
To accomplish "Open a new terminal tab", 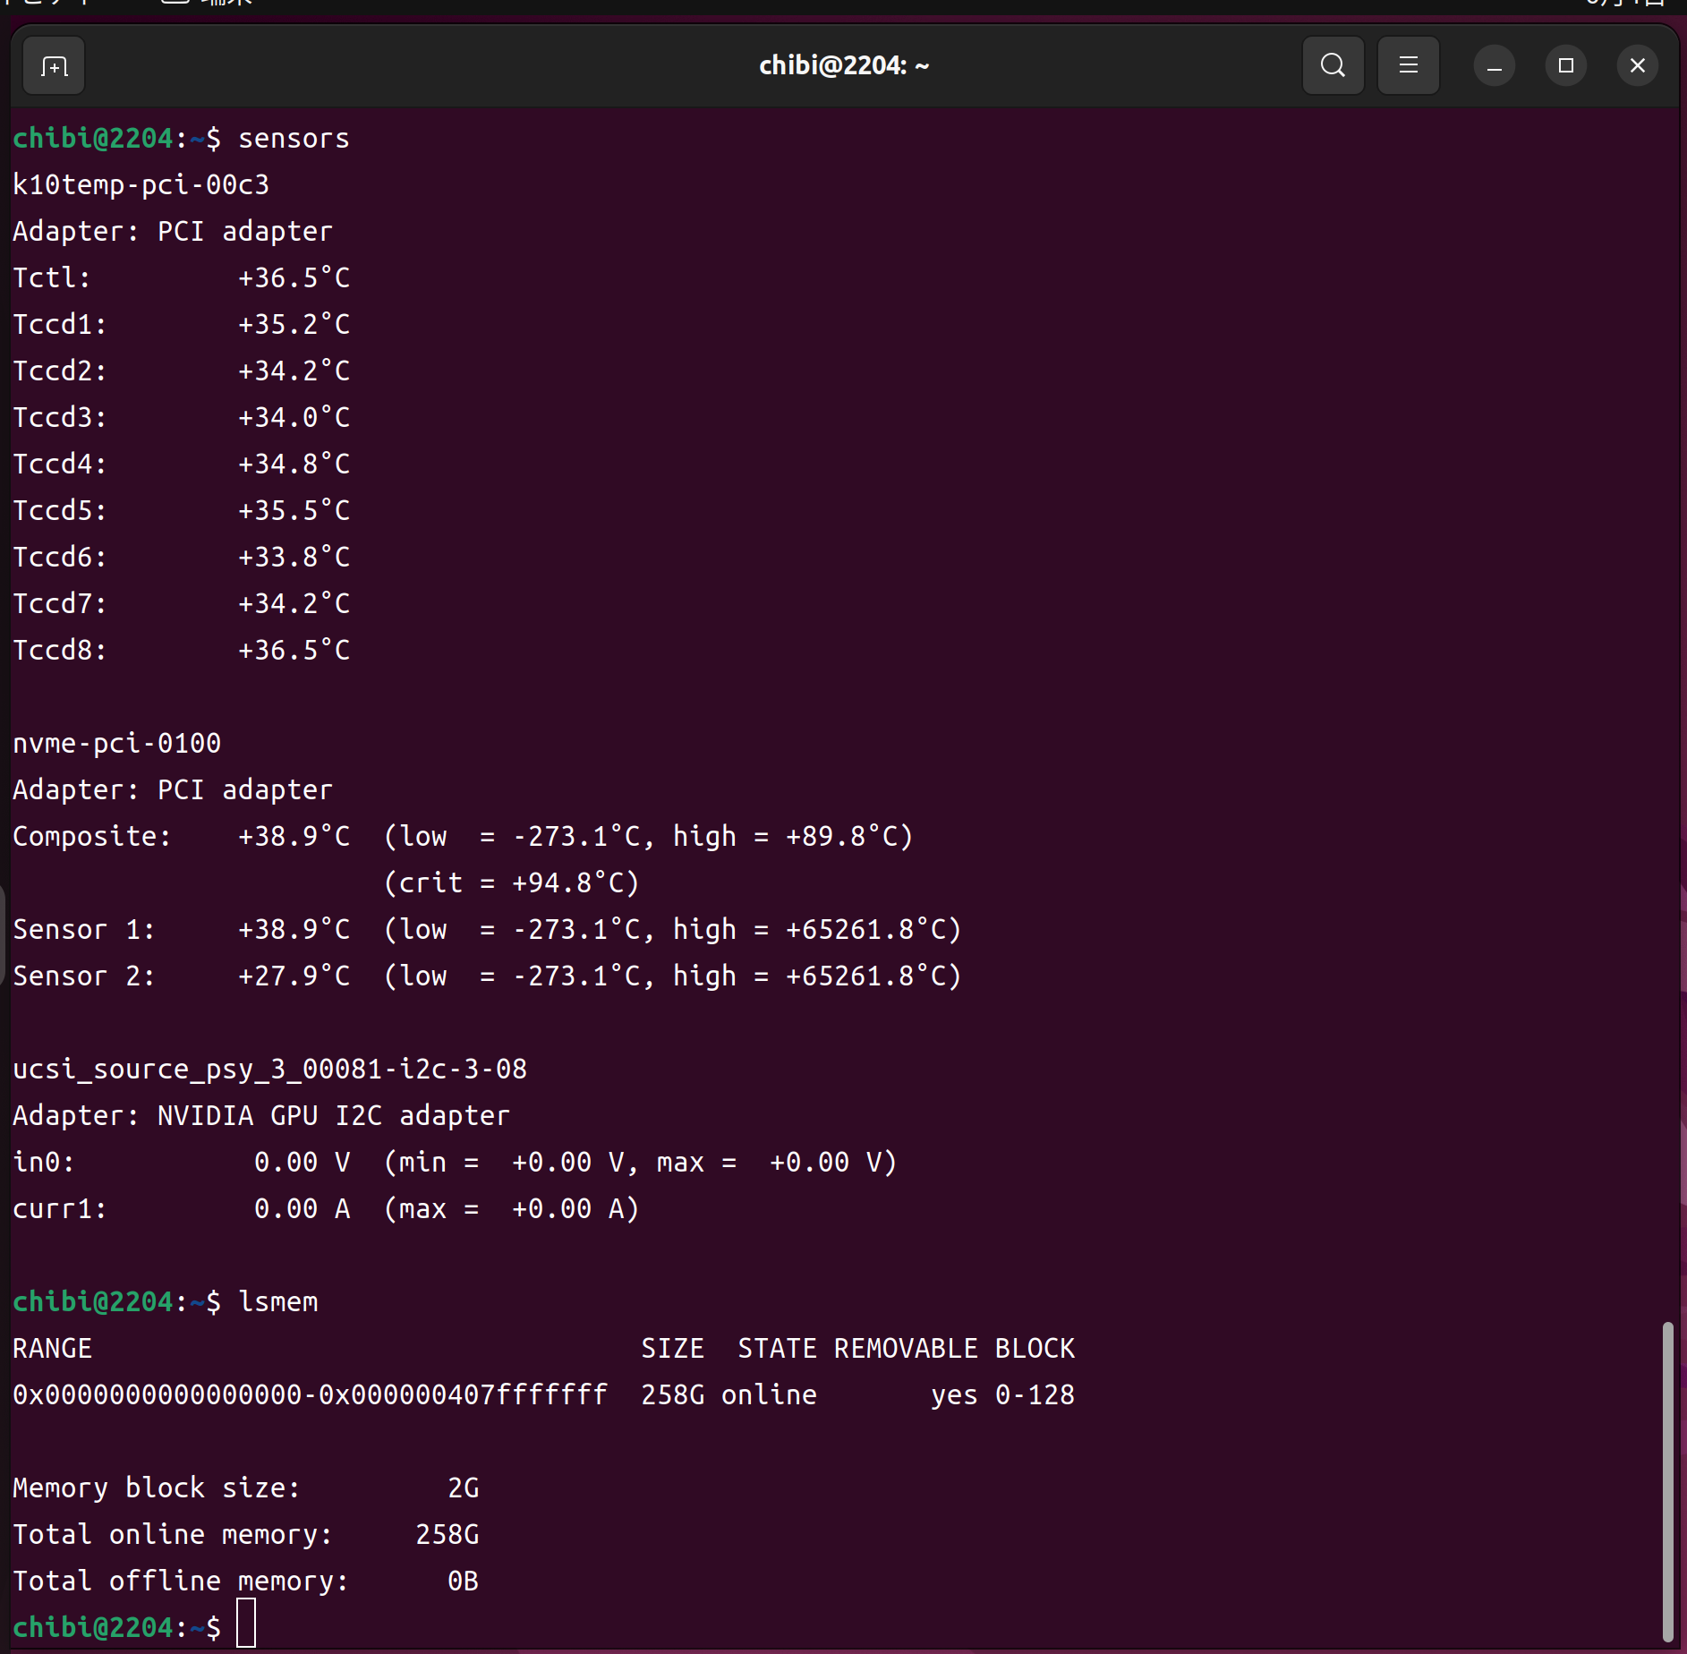I will click(x=54, y=66).
